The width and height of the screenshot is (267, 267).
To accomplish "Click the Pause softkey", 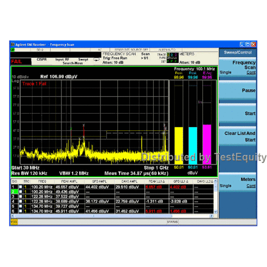I will pyautogui.click(x=238, y=90).
